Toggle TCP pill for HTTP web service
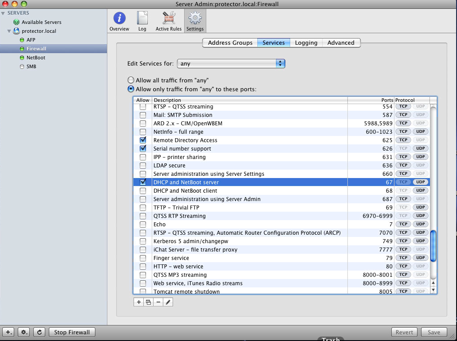457x341 pixels. pyautogui.click(x=403, y=266)
